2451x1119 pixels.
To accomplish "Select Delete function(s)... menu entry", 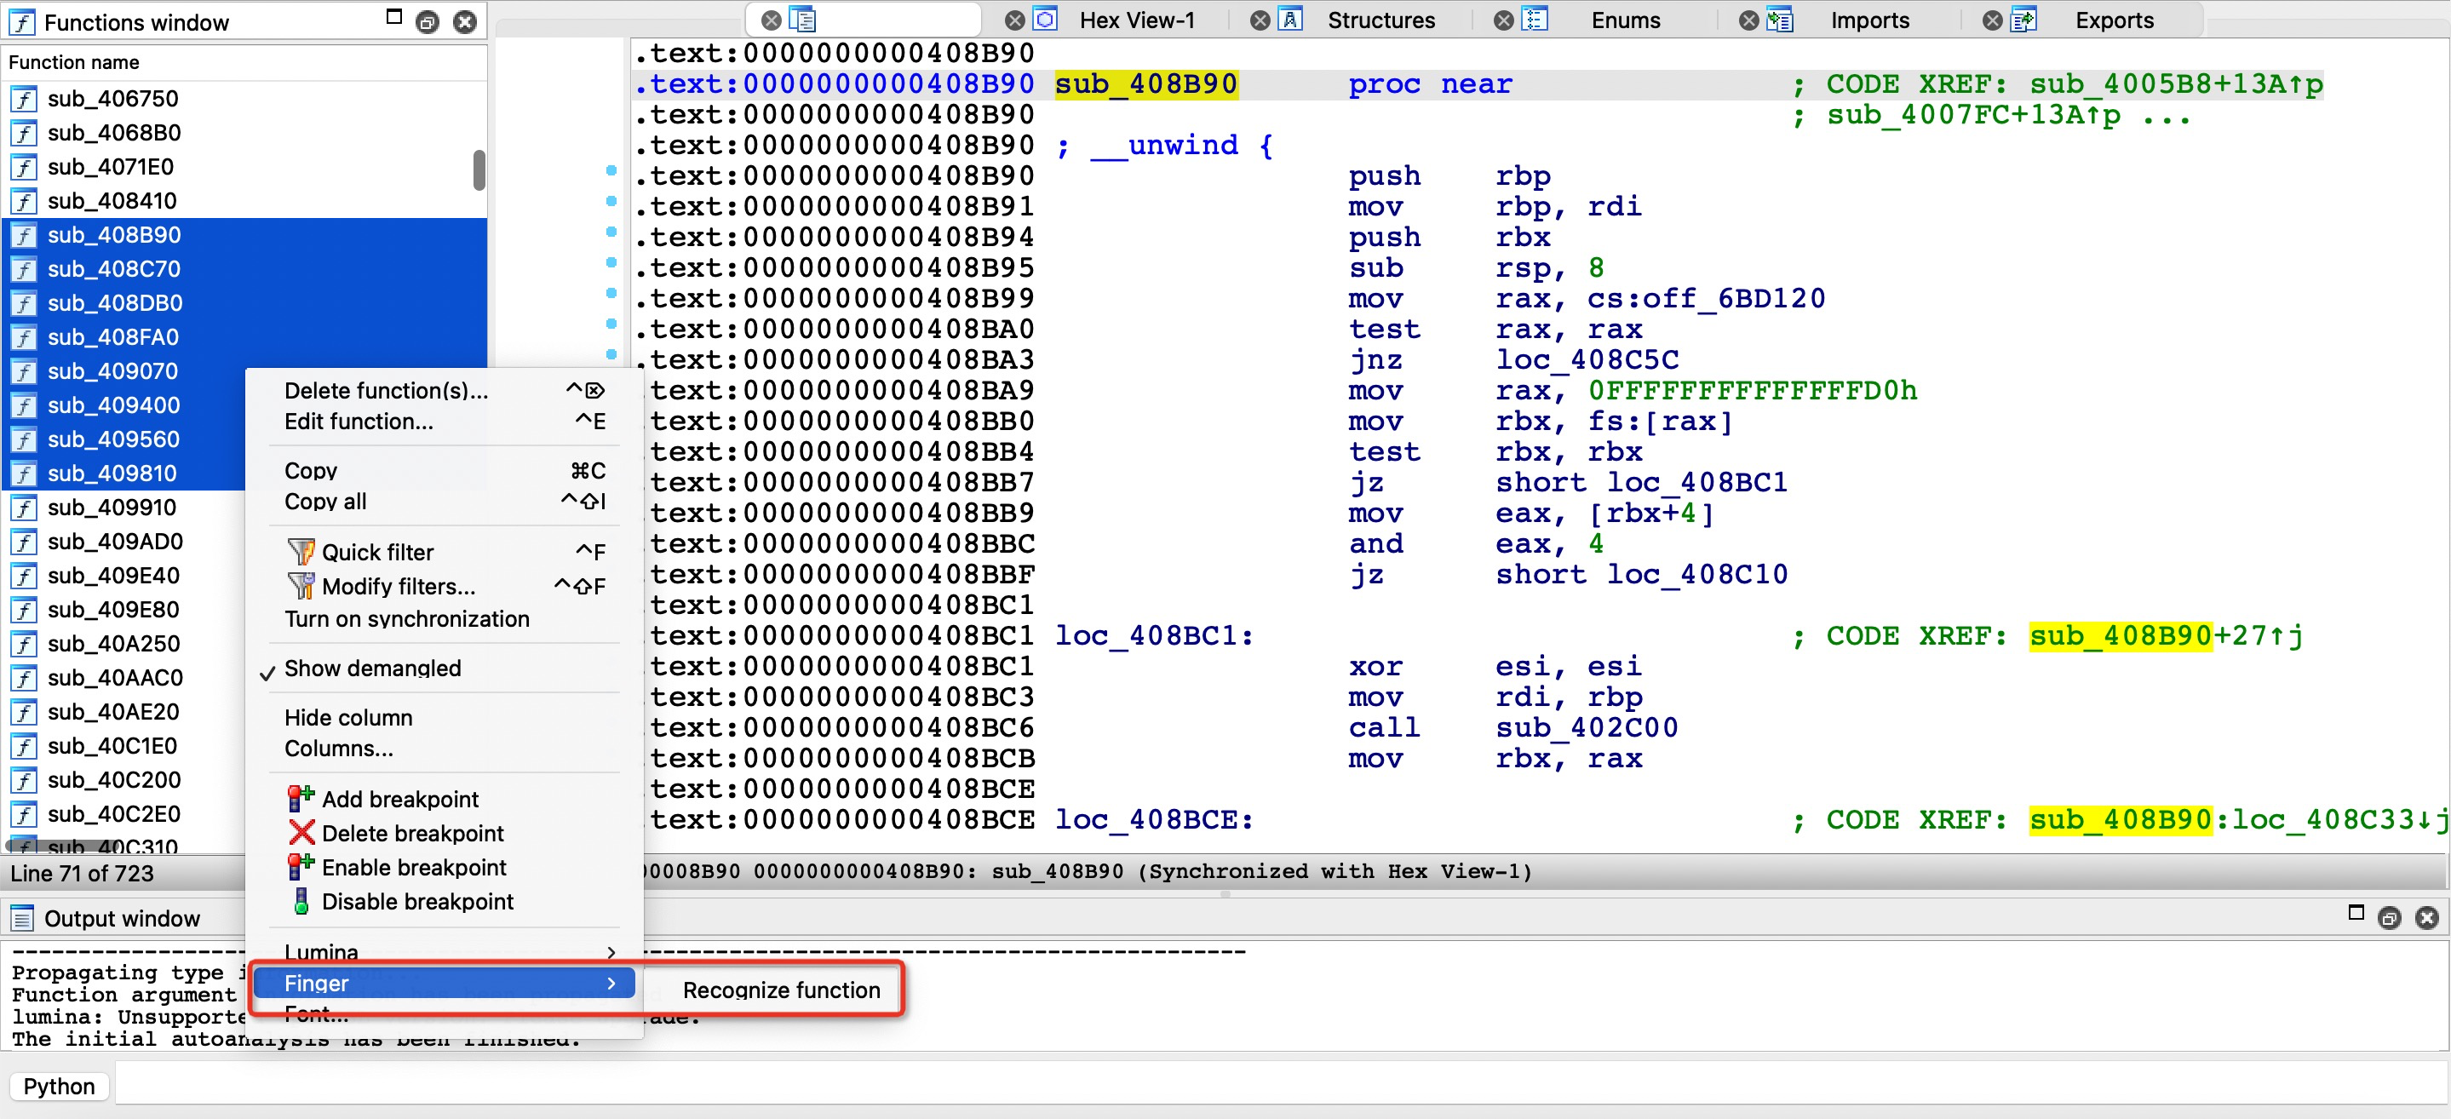I will pos(385,390).
